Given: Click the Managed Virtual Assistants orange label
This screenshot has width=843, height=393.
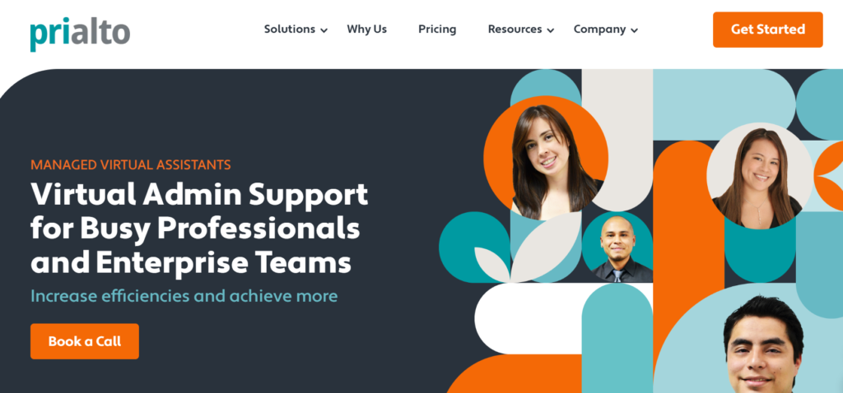Looking at the screenshot, I should [x=131, y=164].
